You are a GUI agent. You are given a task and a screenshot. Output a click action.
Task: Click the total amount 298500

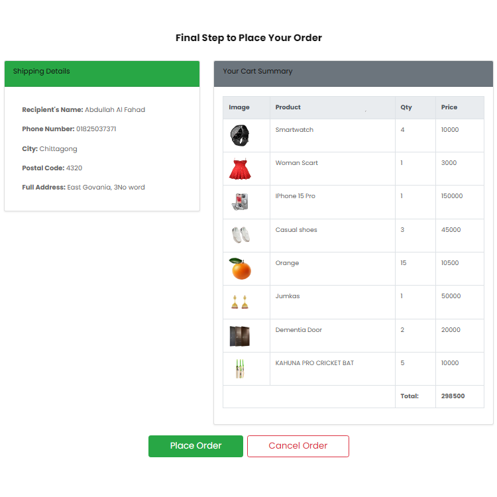pos(453,396)
